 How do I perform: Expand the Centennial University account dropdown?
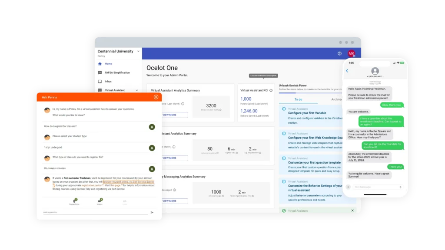pyautogui.click(x=138, y=51)
